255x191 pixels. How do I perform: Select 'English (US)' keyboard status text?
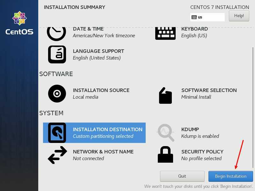click(194, 36)
